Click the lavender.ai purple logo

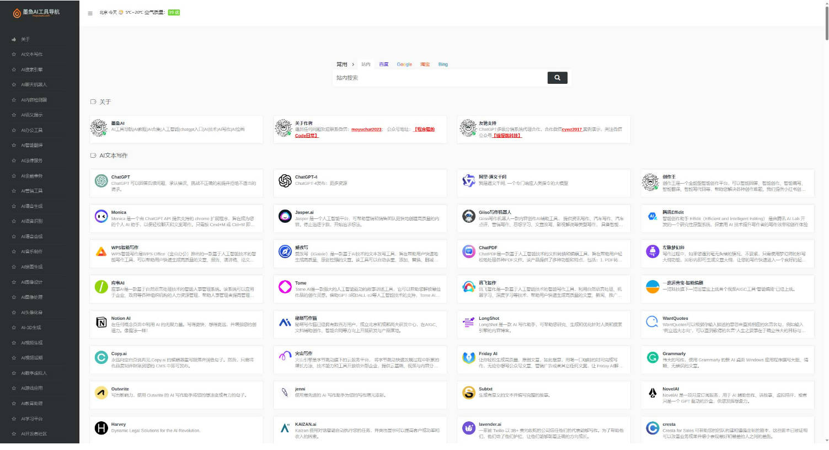[469, 428]
